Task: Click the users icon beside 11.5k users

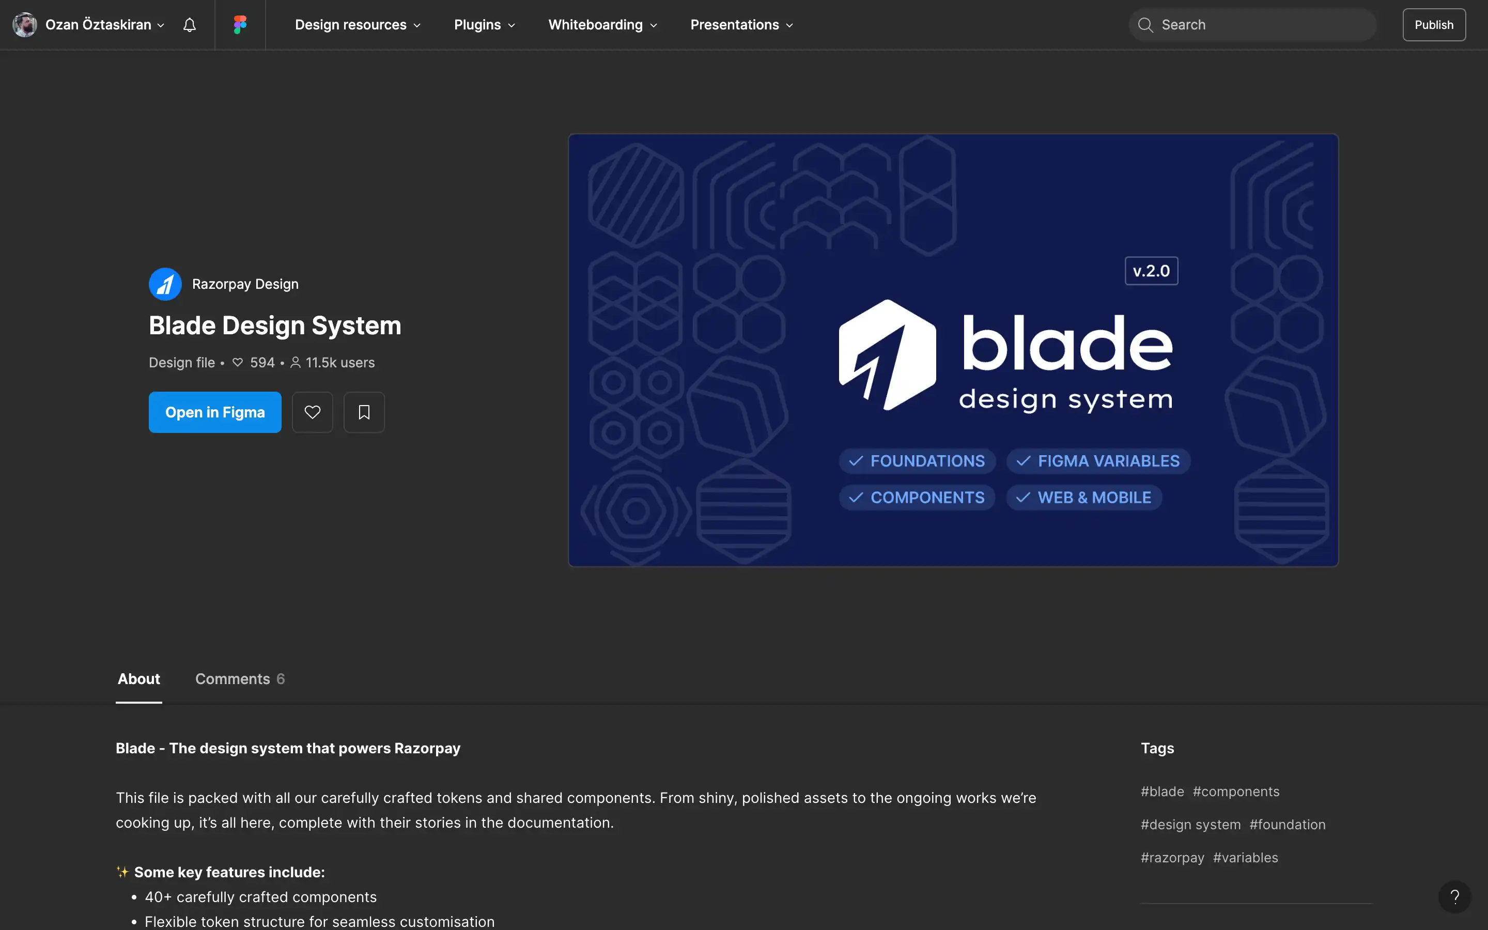Action: pos(295,362)
